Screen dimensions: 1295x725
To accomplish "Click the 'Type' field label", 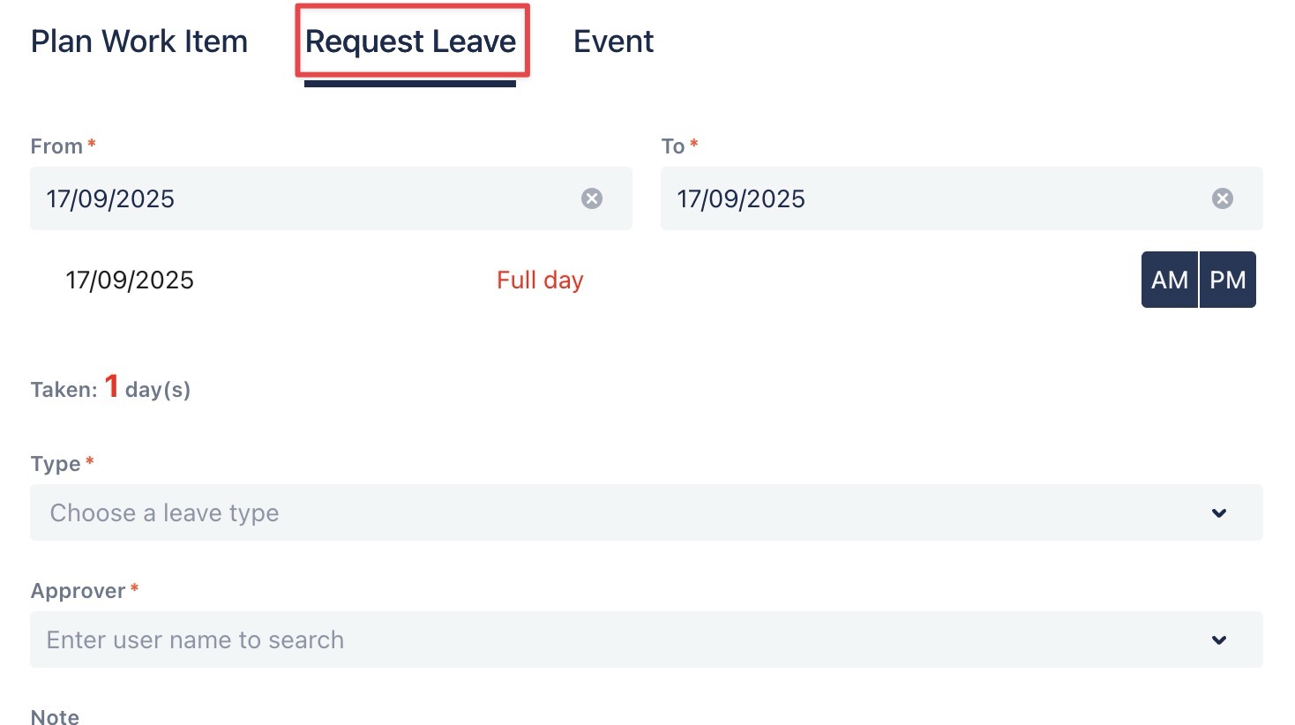I will tap(56, 464).
